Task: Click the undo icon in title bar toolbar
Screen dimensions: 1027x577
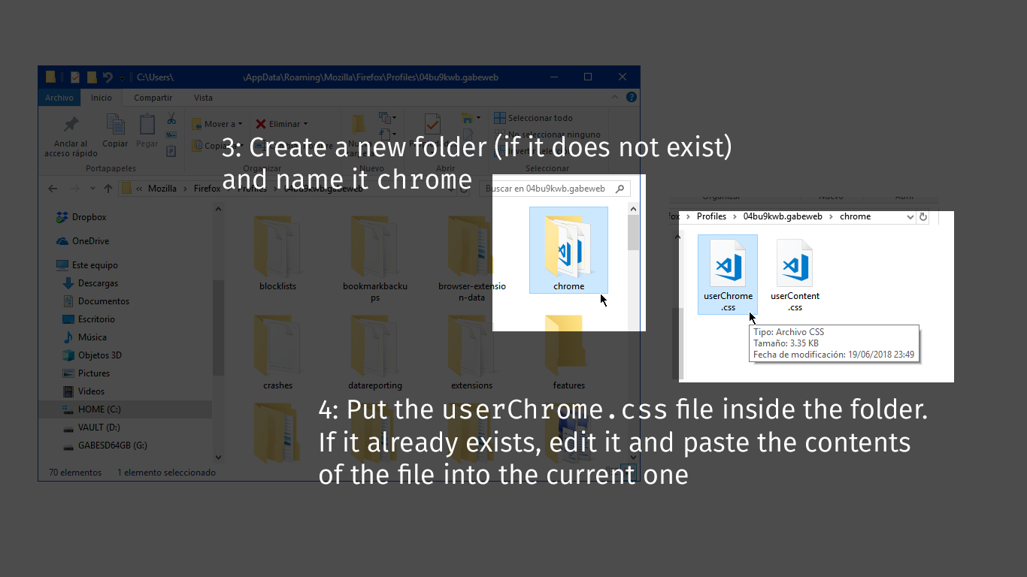Action: tap(108, 77)
